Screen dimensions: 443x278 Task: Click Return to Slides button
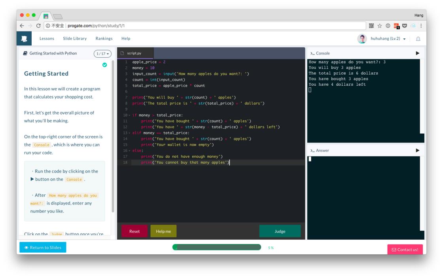click(43, 247)
